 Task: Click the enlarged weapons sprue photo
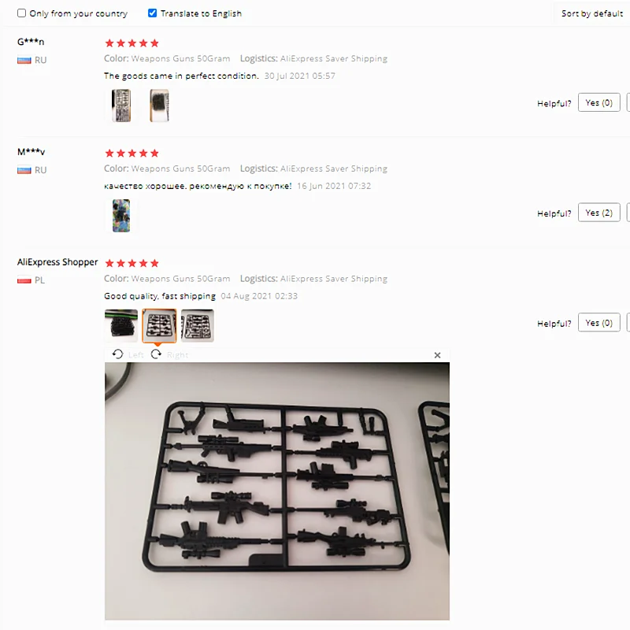[x=277, y=491]
